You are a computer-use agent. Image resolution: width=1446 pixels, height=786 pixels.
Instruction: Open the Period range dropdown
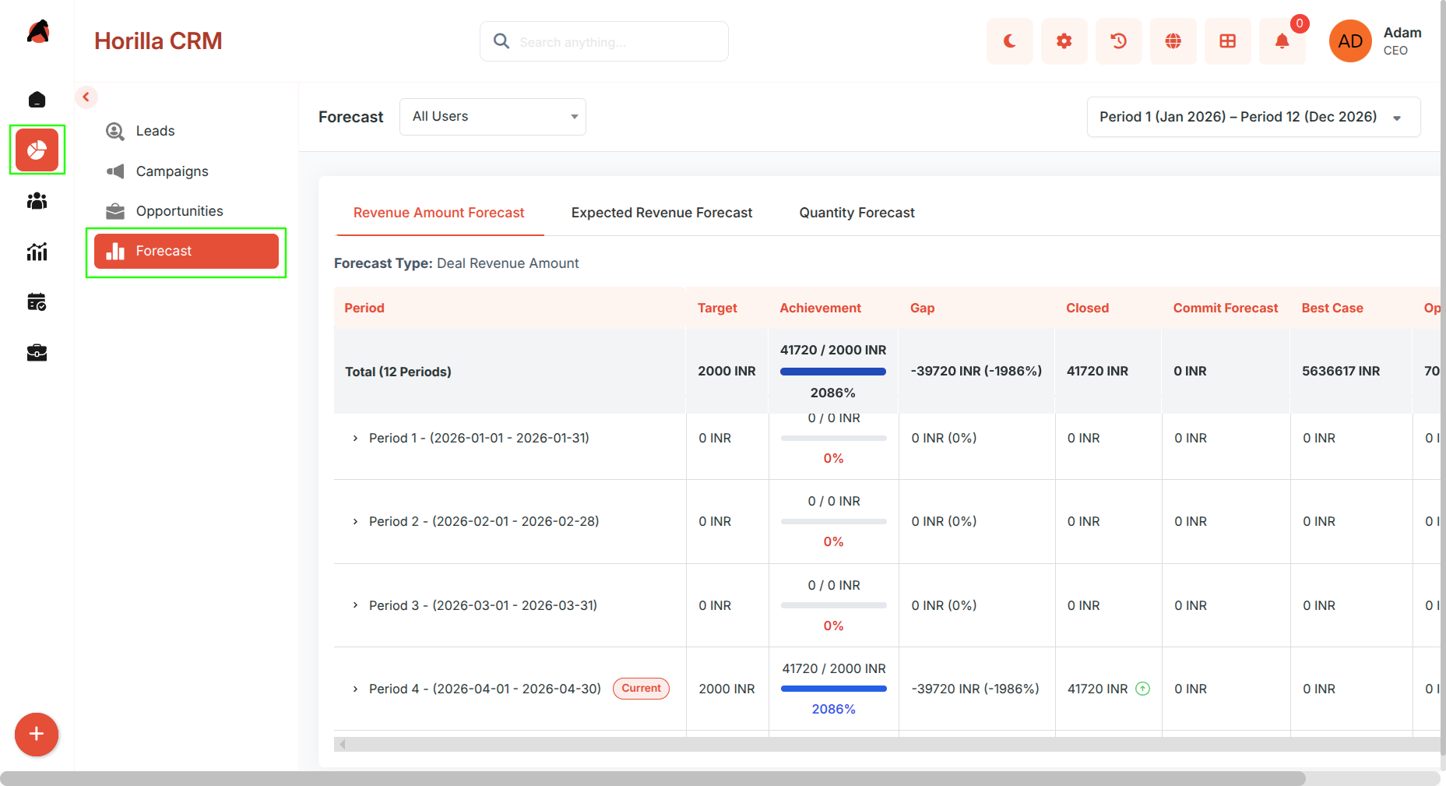coord(1254,117)
